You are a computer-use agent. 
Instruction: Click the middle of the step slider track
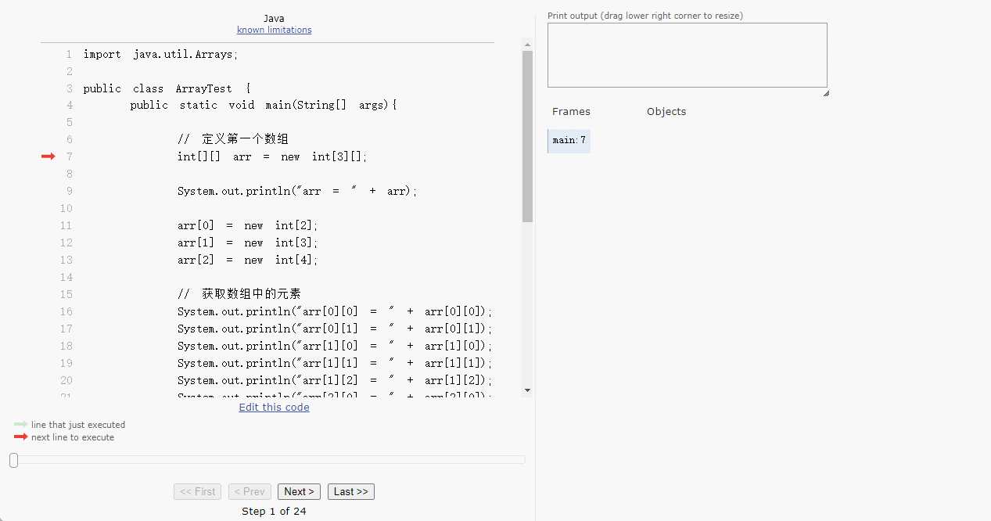click(x=267, y=460)
